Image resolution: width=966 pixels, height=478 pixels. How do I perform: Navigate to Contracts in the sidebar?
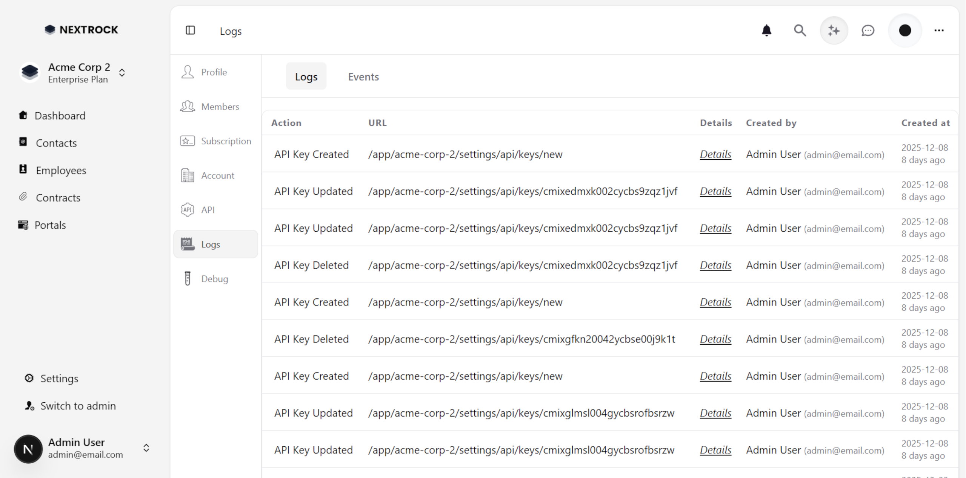(x=58, y=197)
